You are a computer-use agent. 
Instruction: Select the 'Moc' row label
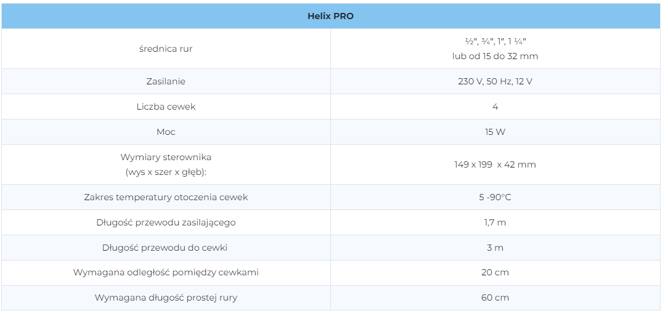(x=166, y=132)
